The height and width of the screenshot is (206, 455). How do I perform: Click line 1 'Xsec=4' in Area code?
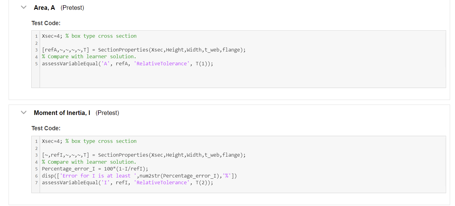[x=89, y=36]
